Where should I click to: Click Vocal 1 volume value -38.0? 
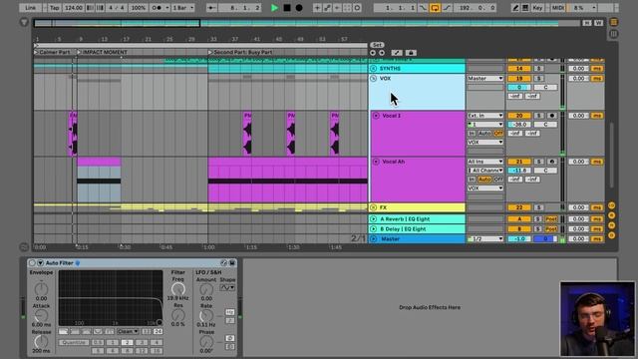coord(519,124)
